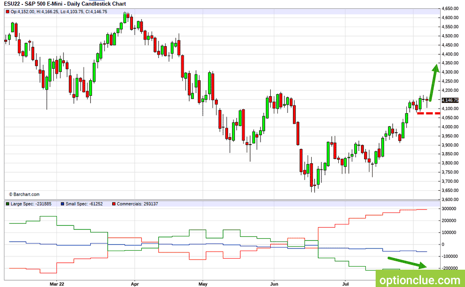Click the Jun date axis label

coord(274,284)
